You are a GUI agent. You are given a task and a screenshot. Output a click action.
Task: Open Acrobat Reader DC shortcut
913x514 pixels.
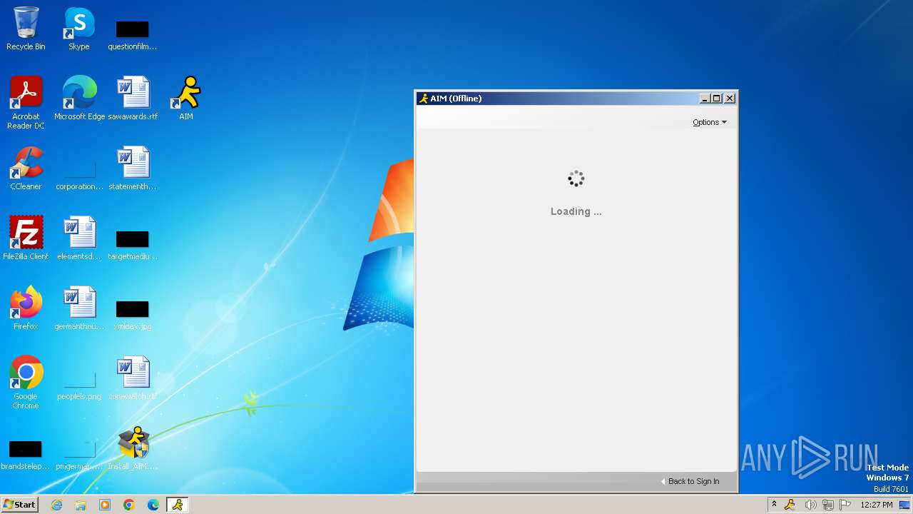click(x=26, y=103)
